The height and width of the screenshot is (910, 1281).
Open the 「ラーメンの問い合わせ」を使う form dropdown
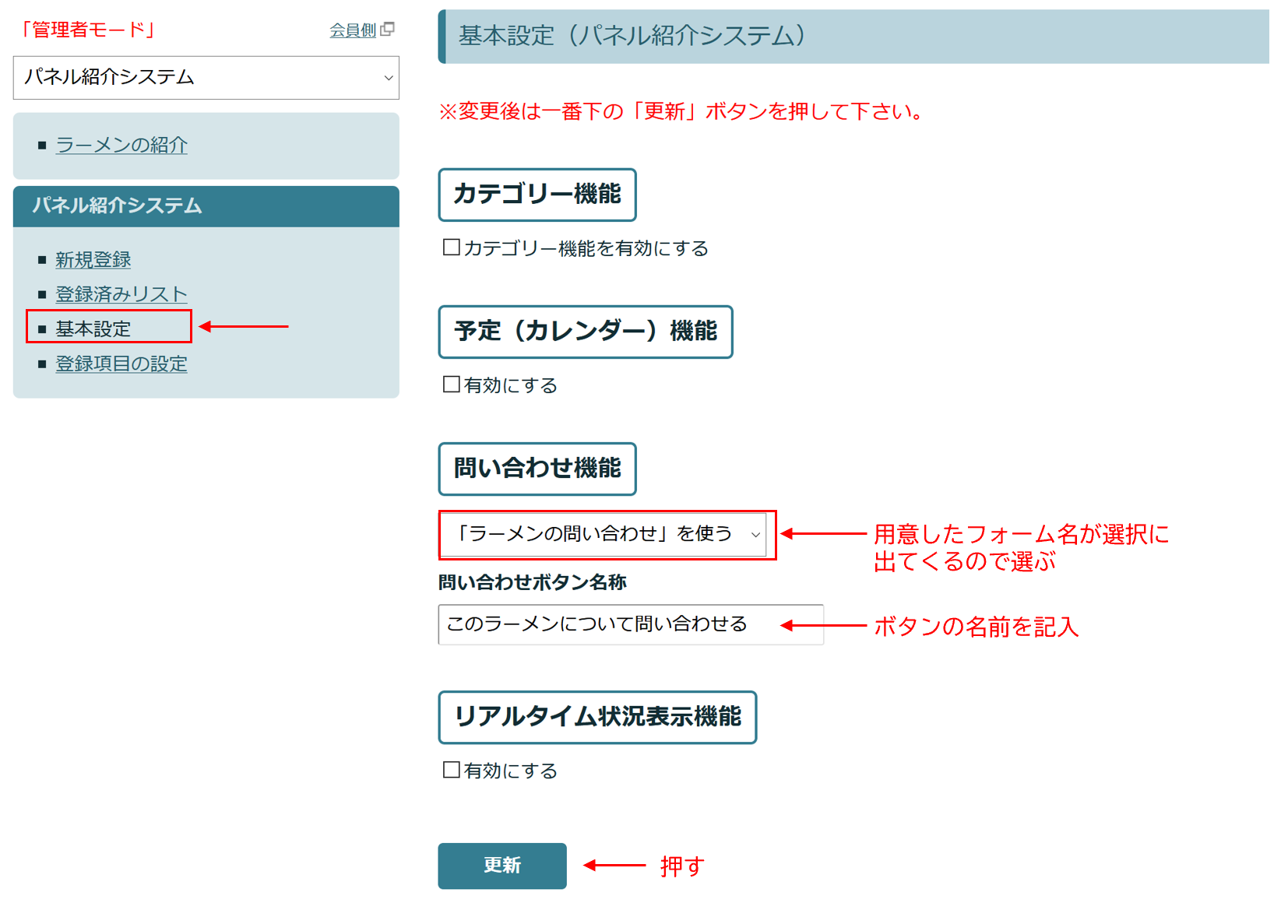point(604,535)
